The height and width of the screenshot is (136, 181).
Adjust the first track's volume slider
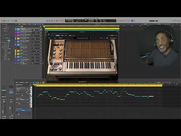pos(35,30)
